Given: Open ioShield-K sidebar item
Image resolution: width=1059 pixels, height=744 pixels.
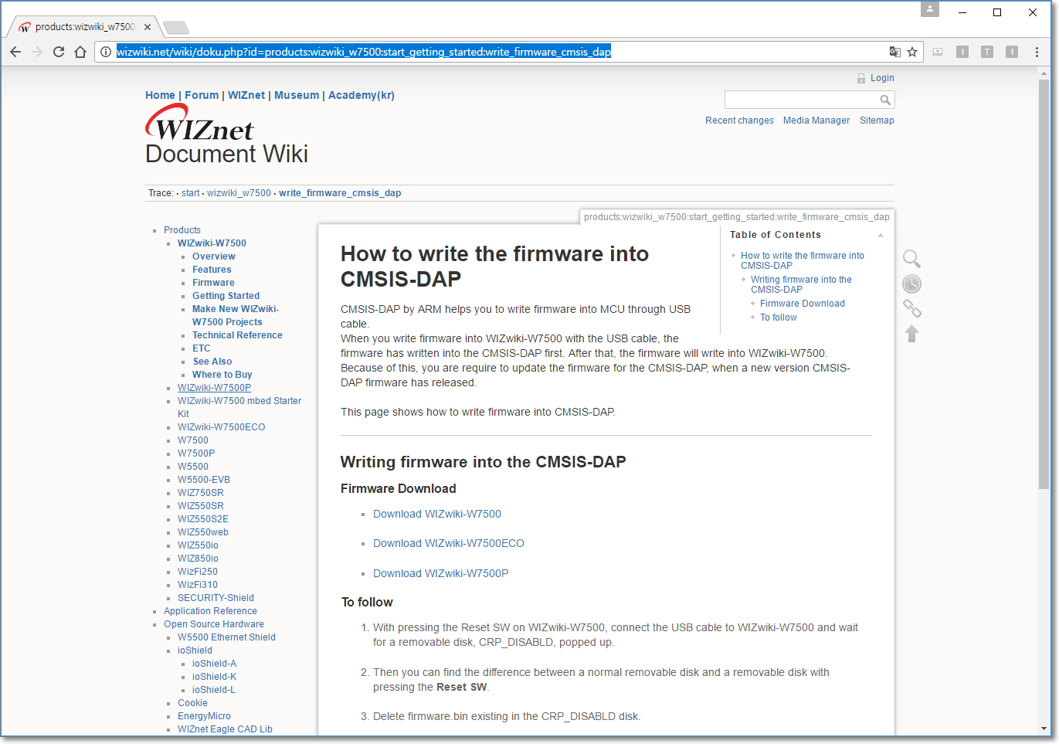Looking at the screenshot, I should [214, 677].
